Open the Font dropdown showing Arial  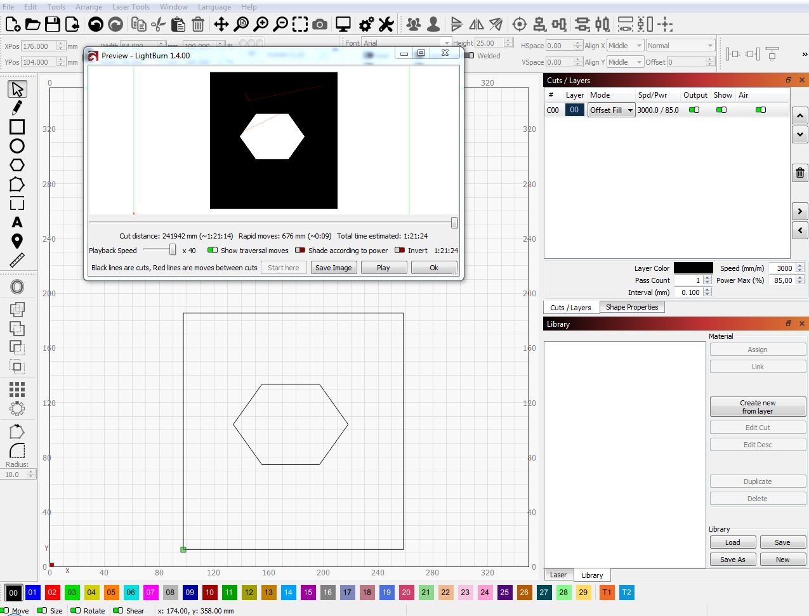click(406, 43)
